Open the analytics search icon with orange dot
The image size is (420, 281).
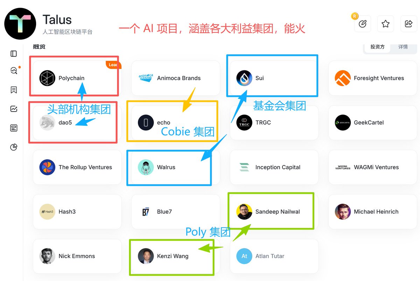[14, 71]
